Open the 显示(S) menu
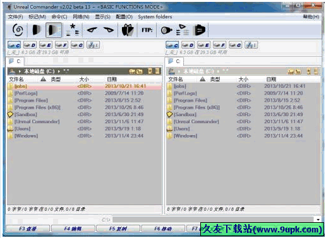The image size is (326, 238). coord(102,17)
